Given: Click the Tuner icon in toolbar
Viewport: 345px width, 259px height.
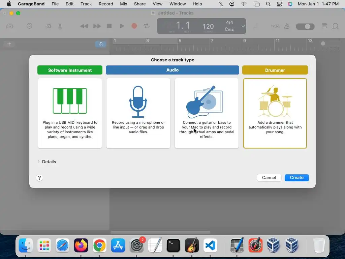Looking at the screenshot, I should pos(255,26).
